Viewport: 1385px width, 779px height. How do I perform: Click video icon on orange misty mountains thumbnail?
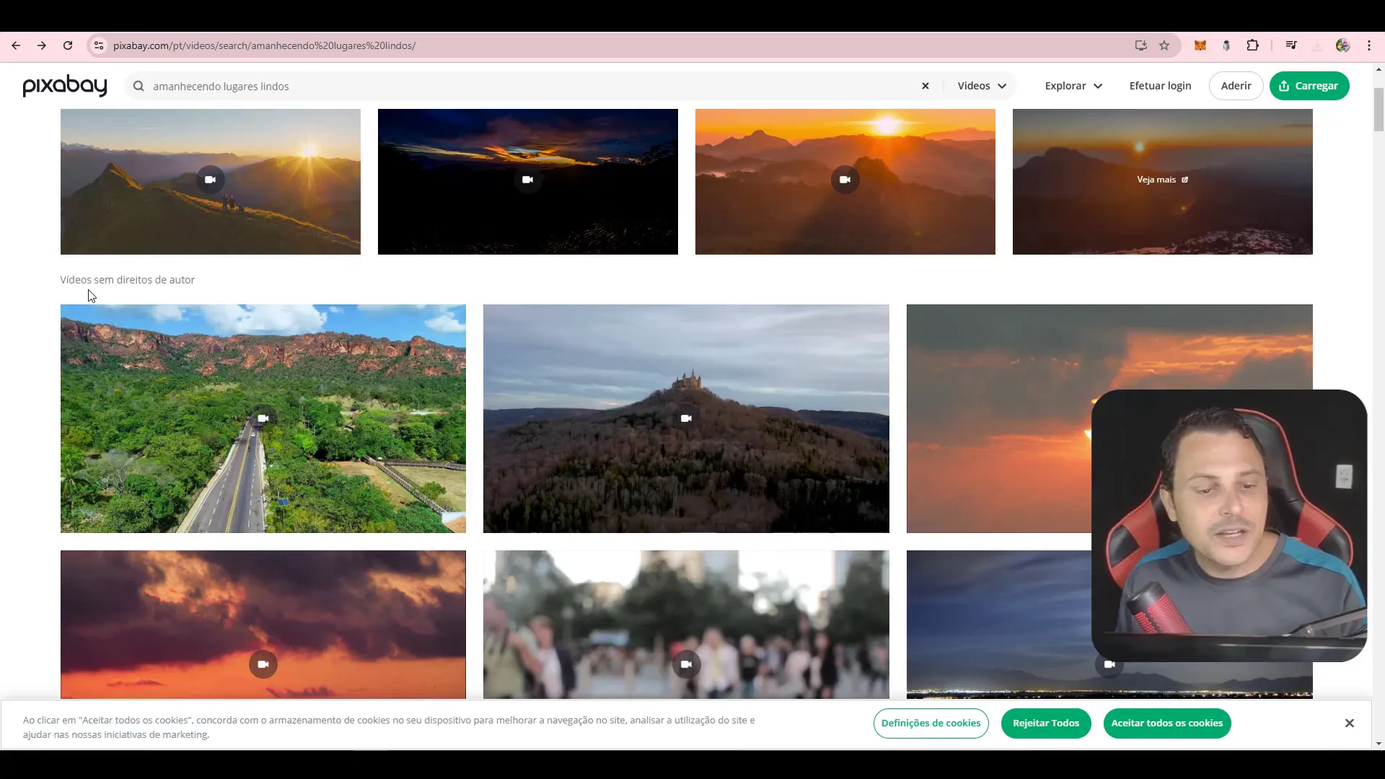coord(845,180)
